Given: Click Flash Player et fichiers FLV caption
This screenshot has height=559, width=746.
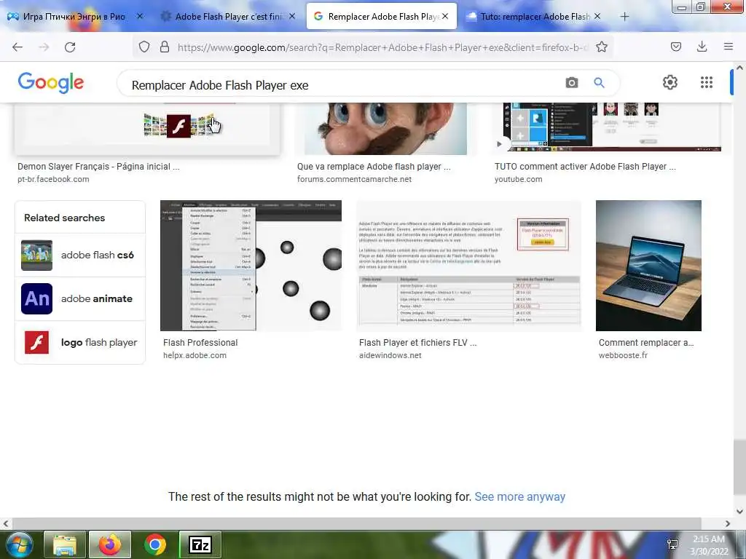Looking at the screenshot, I should click(x=417, y=342).
